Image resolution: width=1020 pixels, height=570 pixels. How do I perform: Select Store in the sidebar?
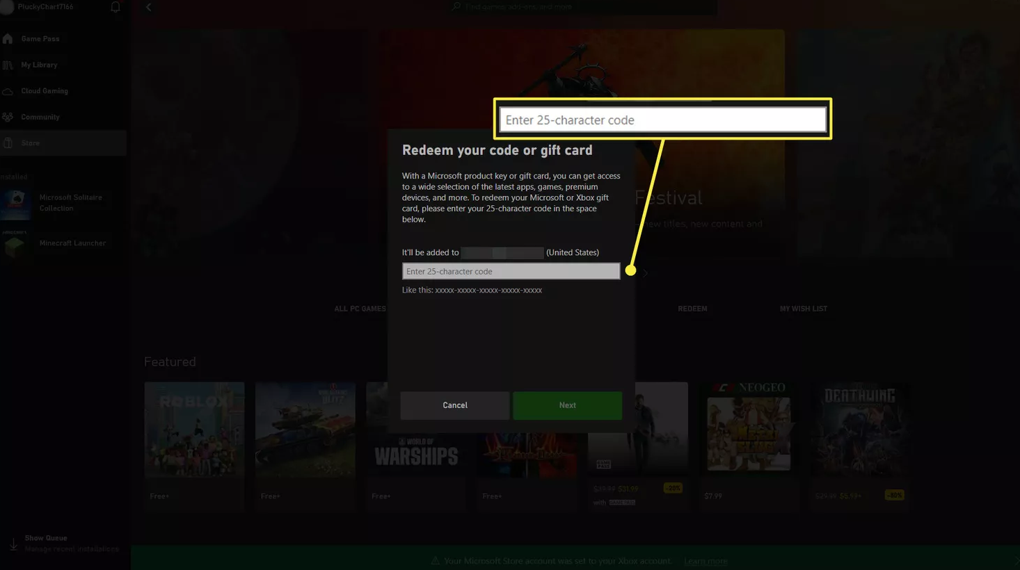(x=63, y=143)
